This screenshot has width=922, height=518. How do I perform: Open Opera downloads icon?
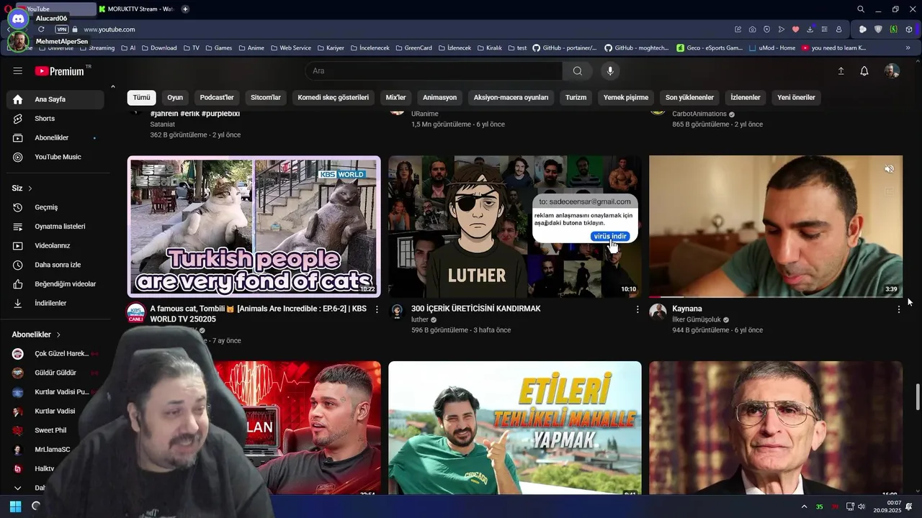click(x=810, y=29)
